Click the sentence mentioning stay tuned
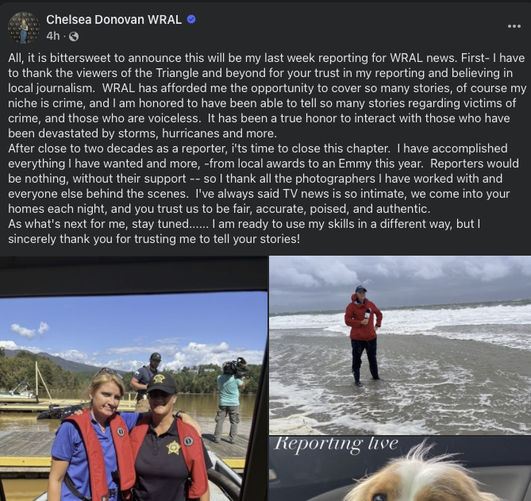The width and height of the screenshot is (531, 501). pyautogui.click(x=110, y=224)
